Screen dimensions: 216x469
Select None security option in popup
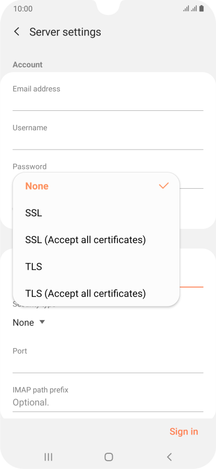tap(96, 186)
